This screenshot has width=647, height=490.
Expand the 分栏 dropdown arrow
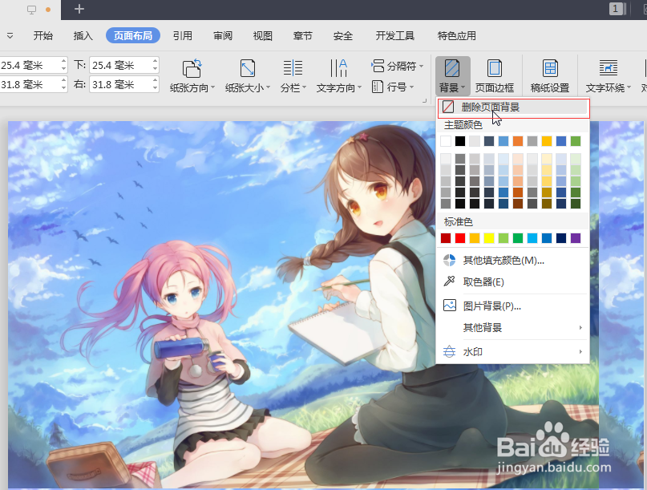coord(305,87)
